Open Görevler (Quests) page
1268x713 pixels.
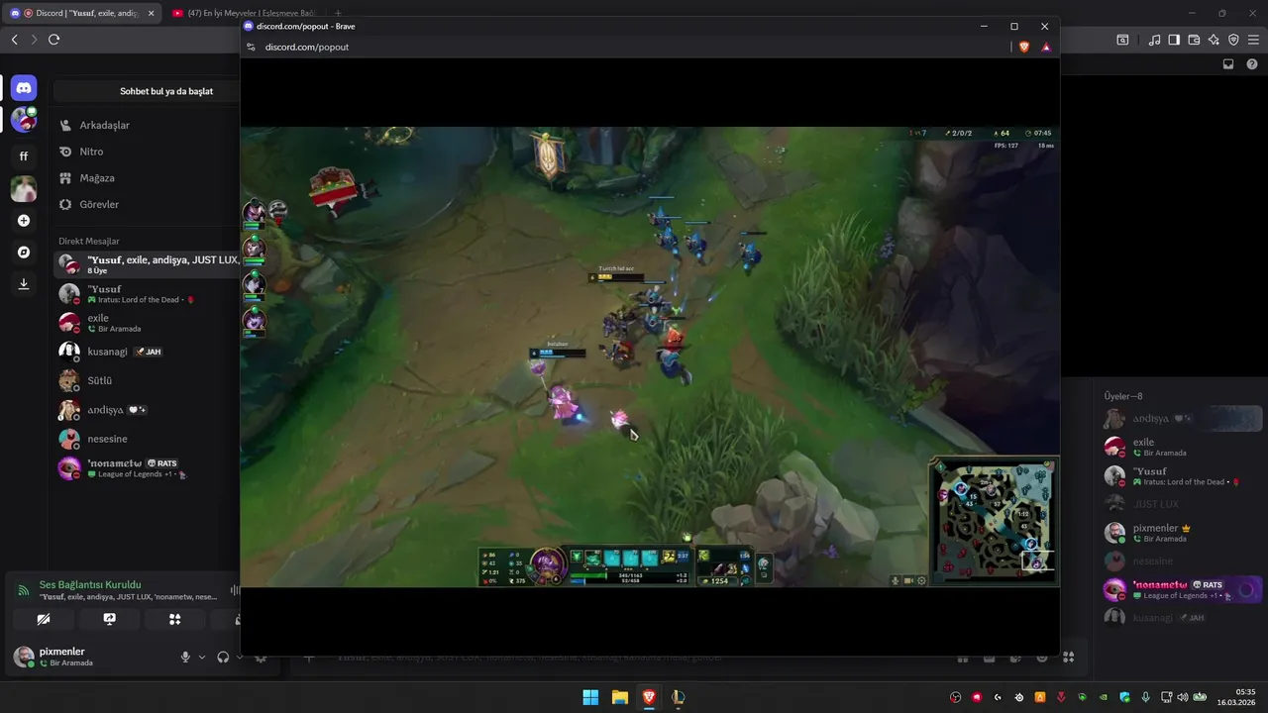tap(147, 204)
